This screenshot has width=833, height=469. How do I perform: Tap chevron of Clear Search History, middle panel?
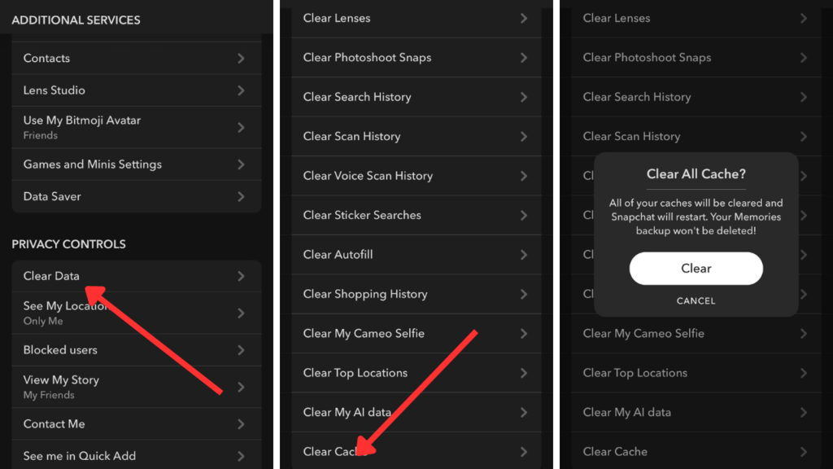pyautogui.click(x=524, y=97)
